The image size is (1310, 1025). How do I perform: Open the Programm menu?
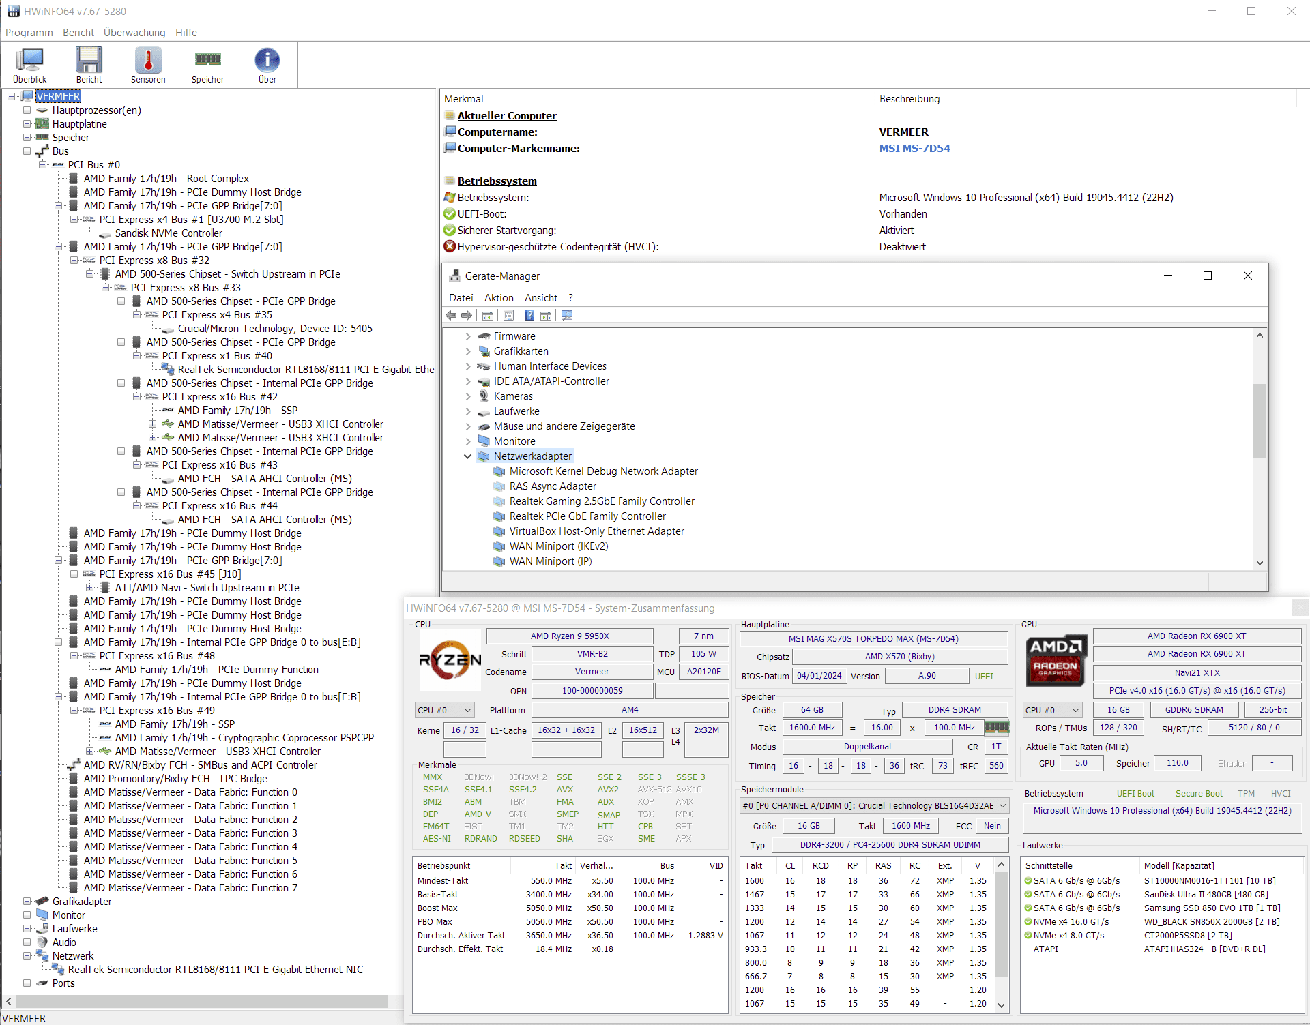click(x=29, y=33)
